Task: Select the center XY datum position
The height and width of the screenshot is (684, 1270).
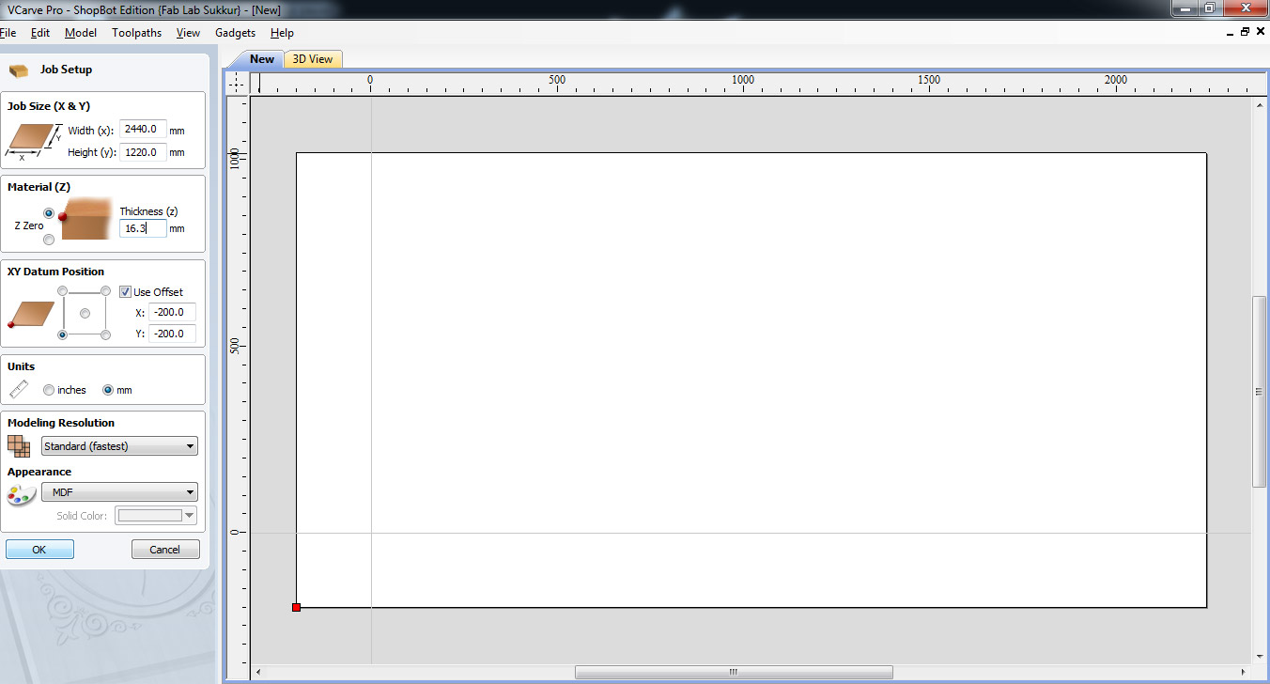Action: click(x=85, y=313)
